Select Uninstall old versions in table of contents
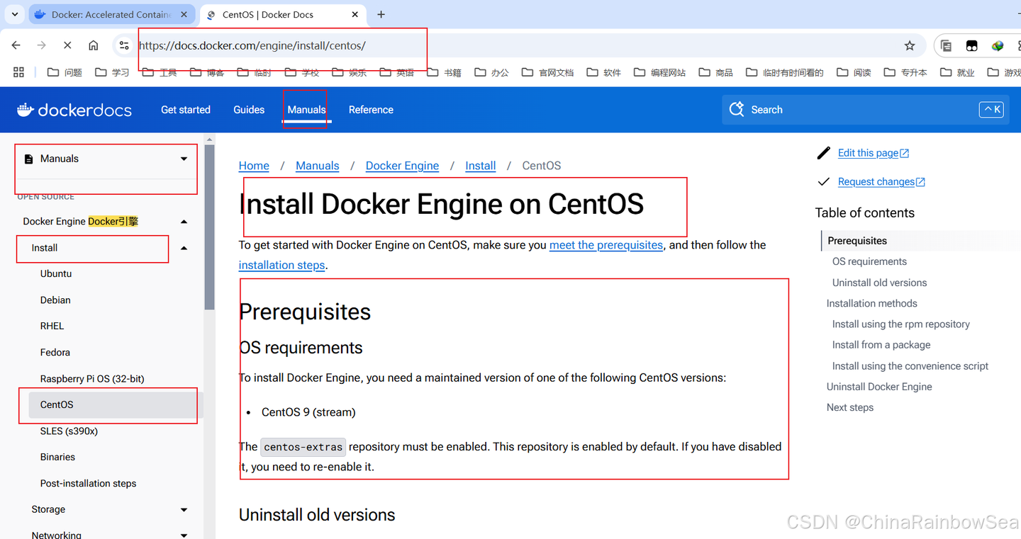This screenshot has height=539, width=1021. point(879,282)
